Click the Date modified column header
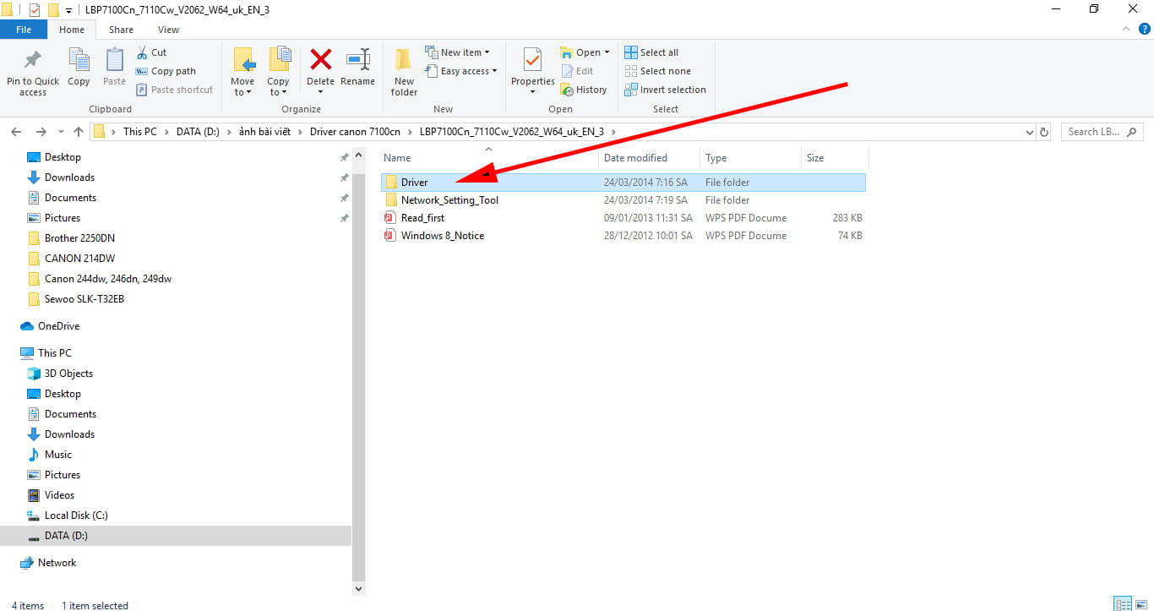Screen dimensions: 1154x611 coord(635,158)
